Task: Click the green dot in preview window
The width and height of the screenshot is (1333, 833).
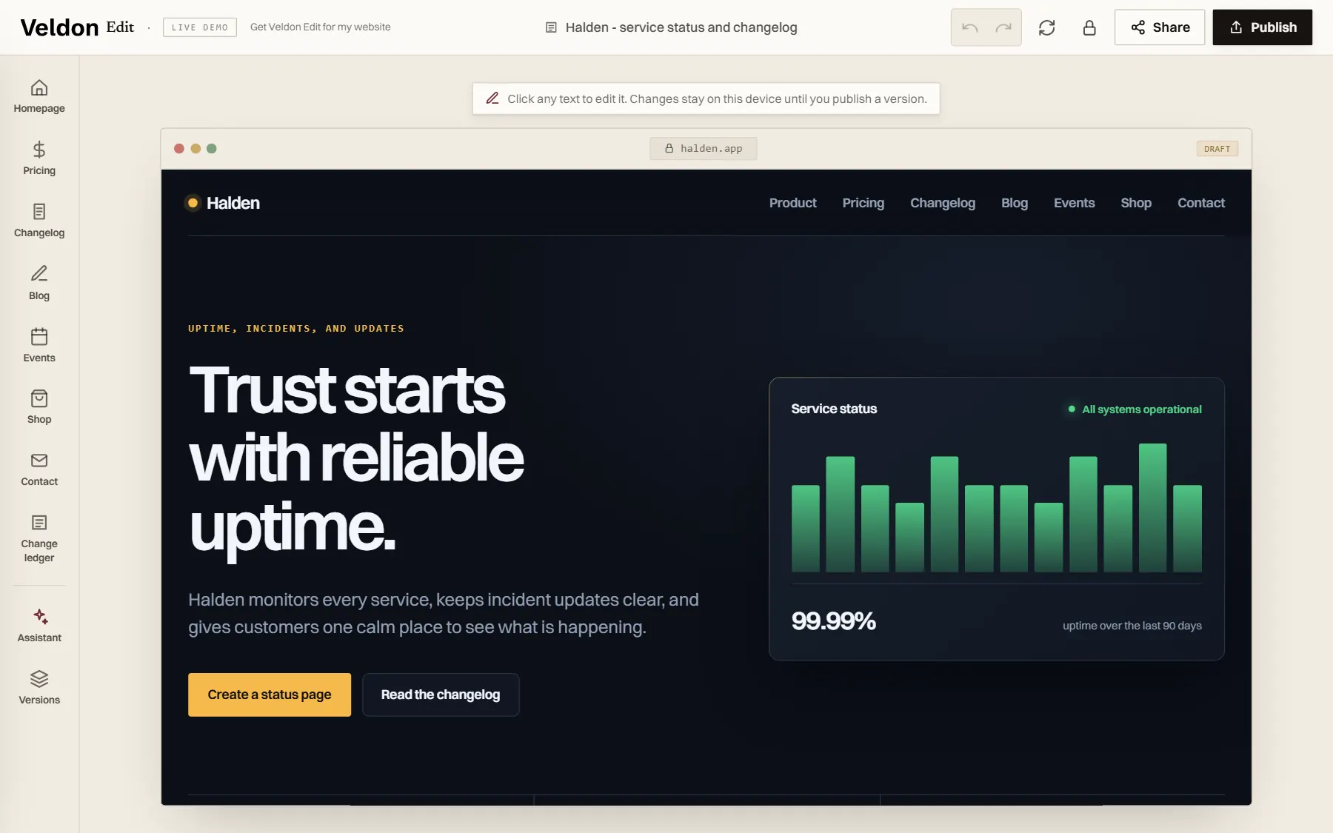Action: pyautogui.click(x=212, y=148)
